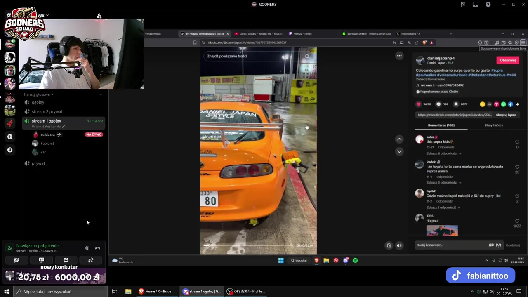Expand Zobacz 5 odpowiedzi under Radek comment
This screenshot has height=297, width=528.
click(x=444, y=182)
